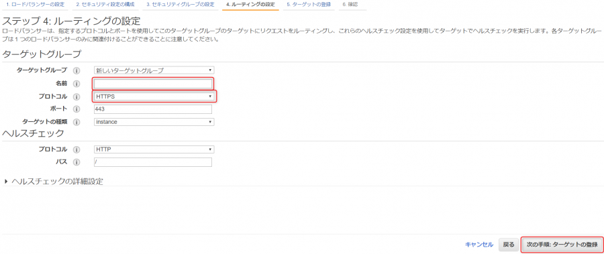This screenshot has width=604, height=254.
Task: Click info icon beside target group プロトコル
Action: (77, 97)
